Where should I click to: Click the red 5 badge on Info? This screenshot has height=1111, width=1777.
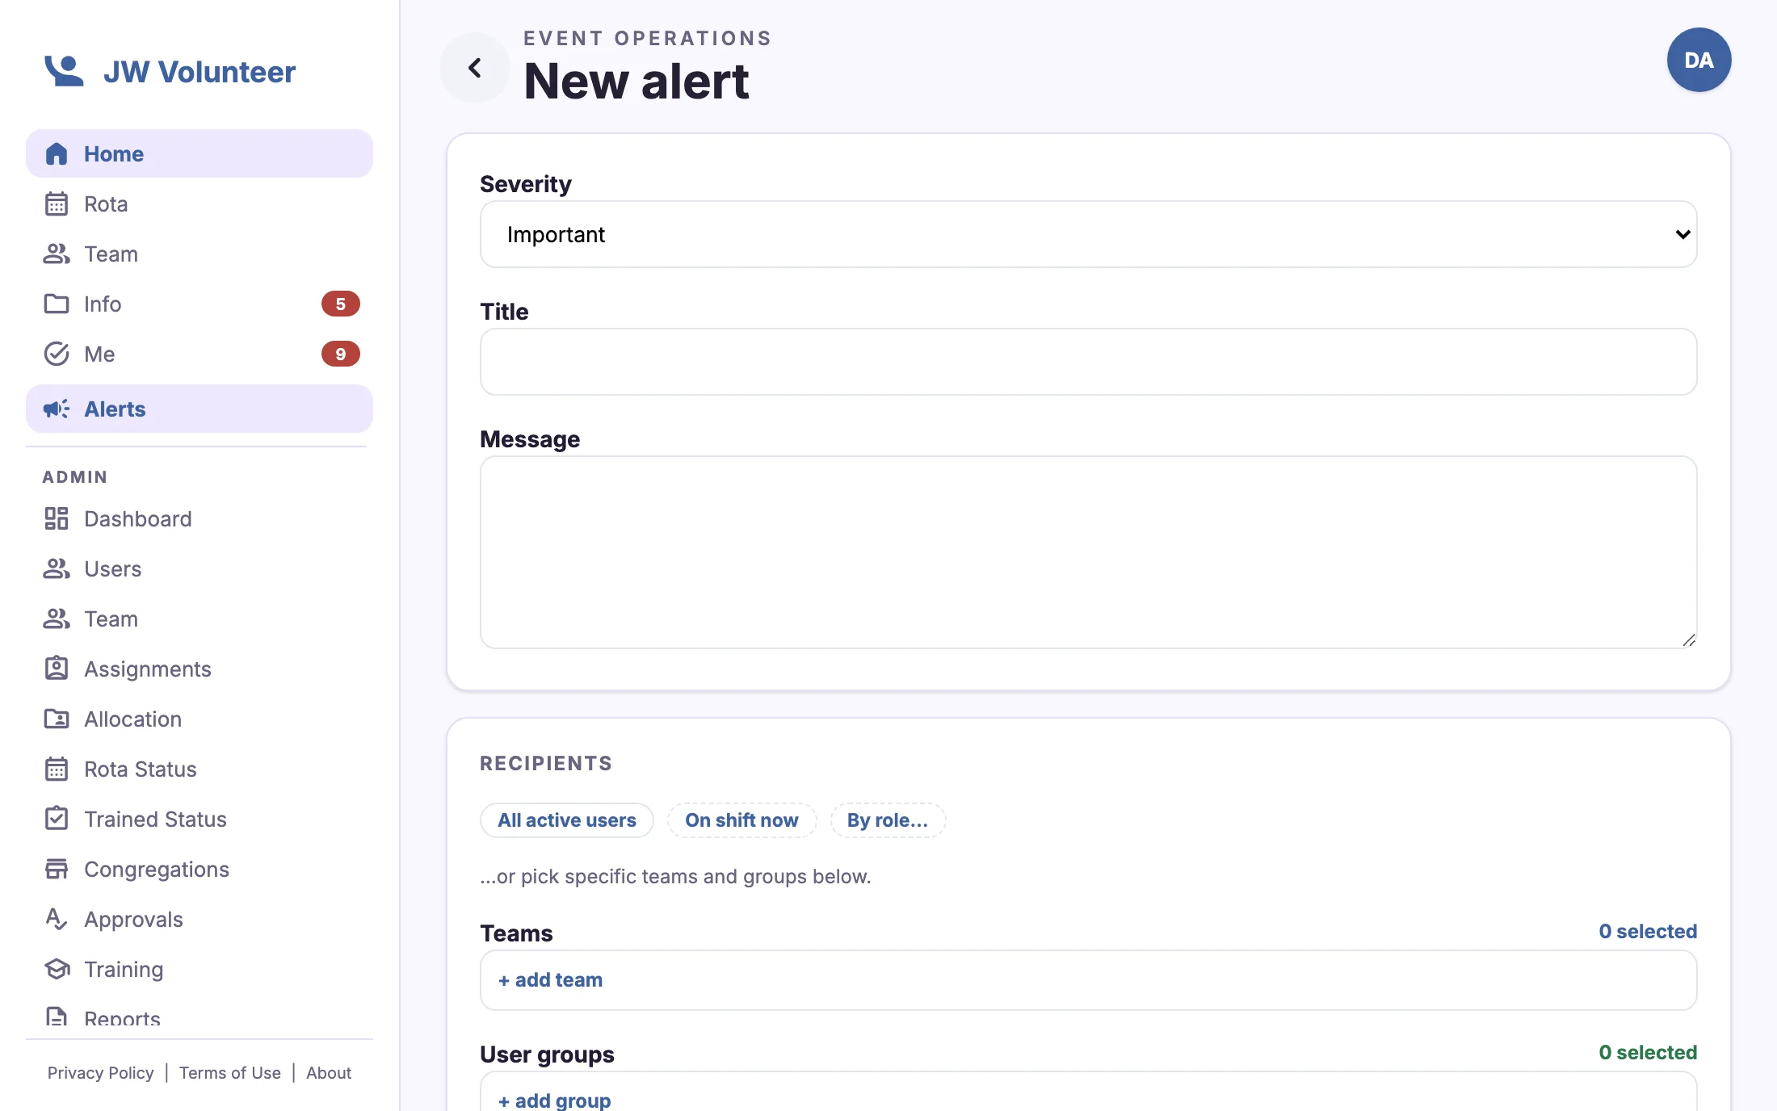tap(341, 304)
